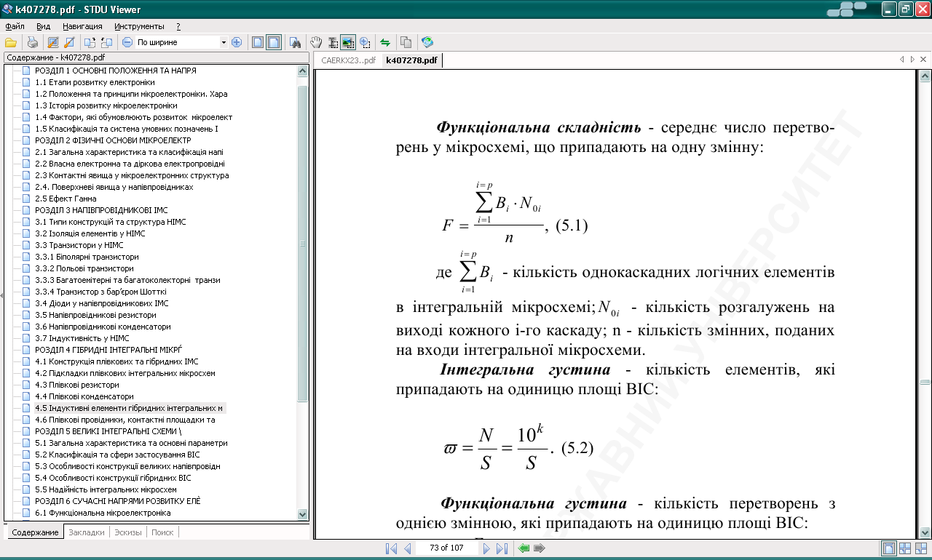Zoom out with the minus button
Screen dimensions: 932x560
pos(127,42)
